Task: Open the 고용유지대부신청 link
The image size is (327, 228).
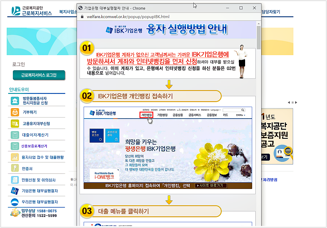Action: 36,124
